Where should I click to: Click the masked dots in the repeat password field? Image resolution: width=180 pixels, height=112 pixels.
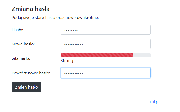[x=74, y=73]
